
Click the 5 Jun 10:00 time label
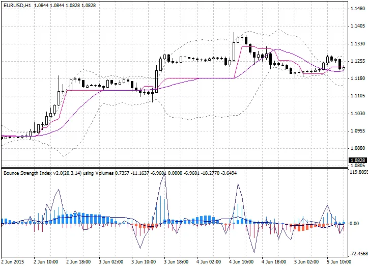[x=340, y=261]
